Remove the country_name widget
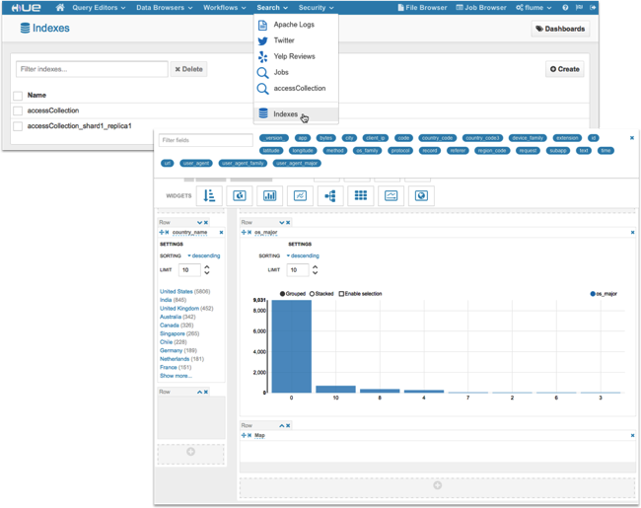Image resolution: width=641 pixels, height=508 pixels. (x=221, y=233)
